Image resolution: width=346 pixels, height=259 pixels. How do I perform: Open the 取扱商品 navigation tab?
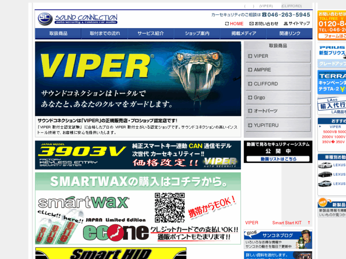(x=58, y=34)
